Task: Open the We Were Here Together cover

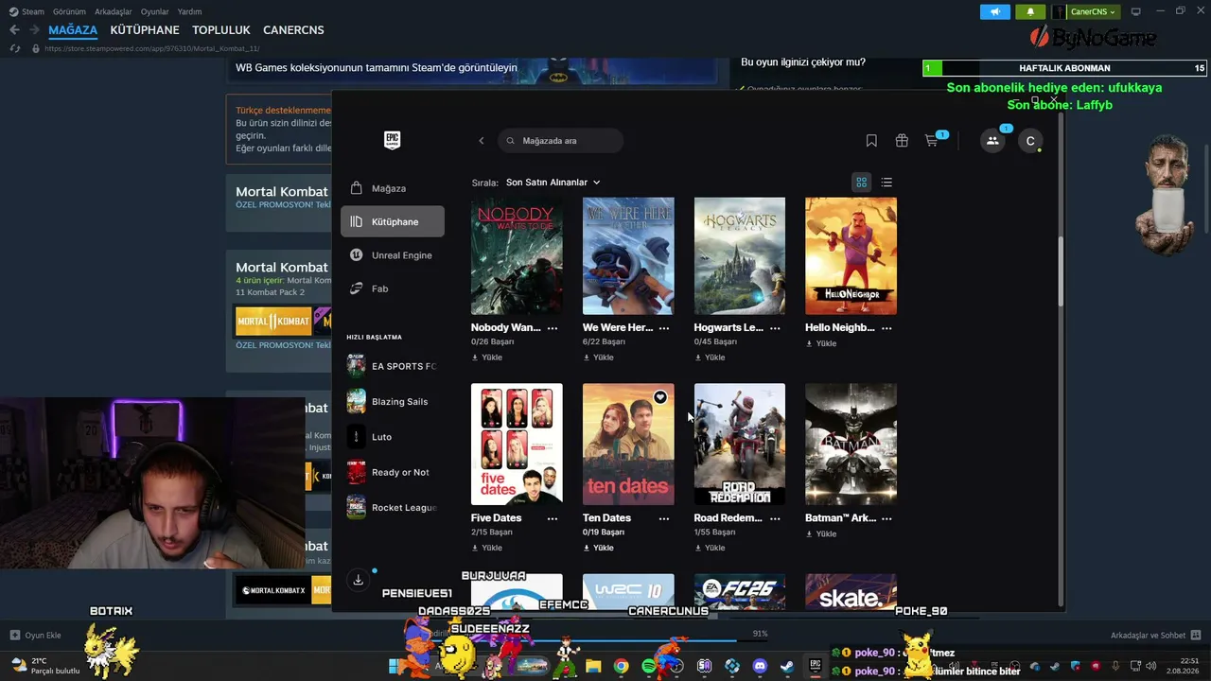Action: click(x=628, y=255)
